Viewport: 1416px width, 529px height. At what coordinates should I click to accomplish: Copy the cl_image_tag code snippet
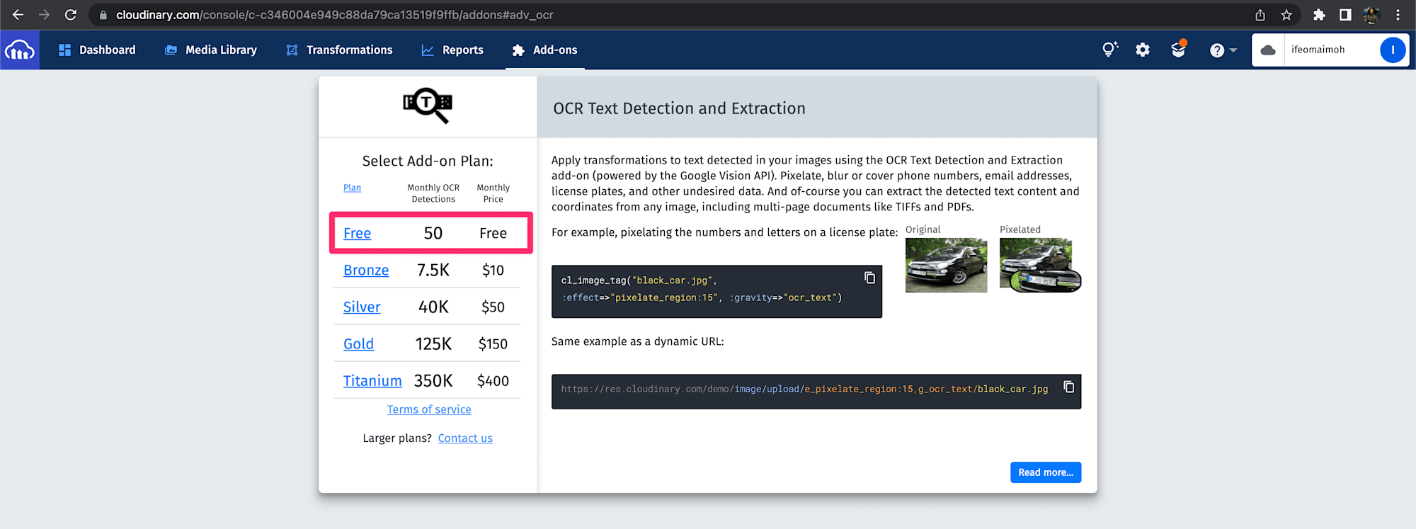click(869, 278)
